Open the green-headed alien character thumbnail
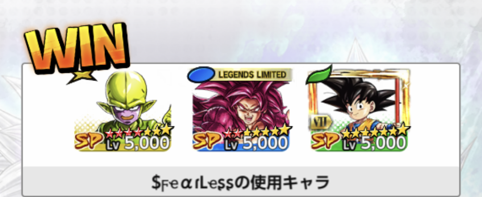 [123, 111]
